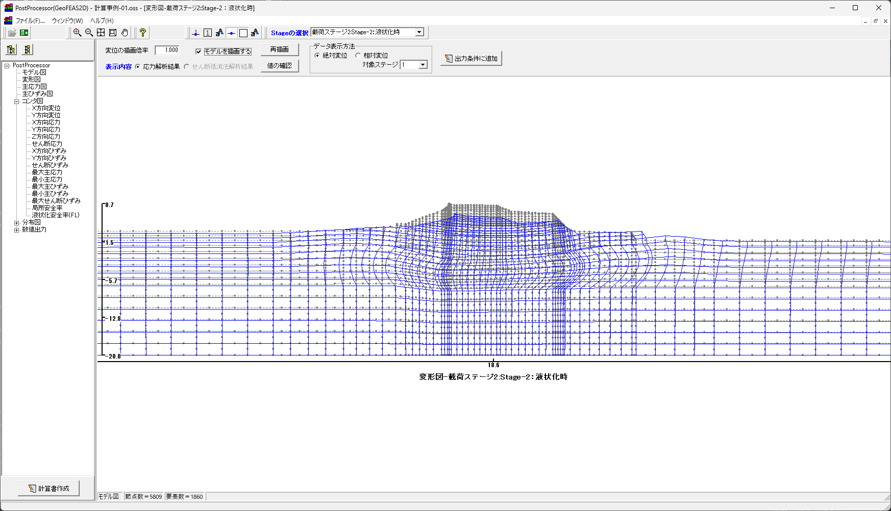Open the 対象ステージ dropdown

(x=423, y=65)
